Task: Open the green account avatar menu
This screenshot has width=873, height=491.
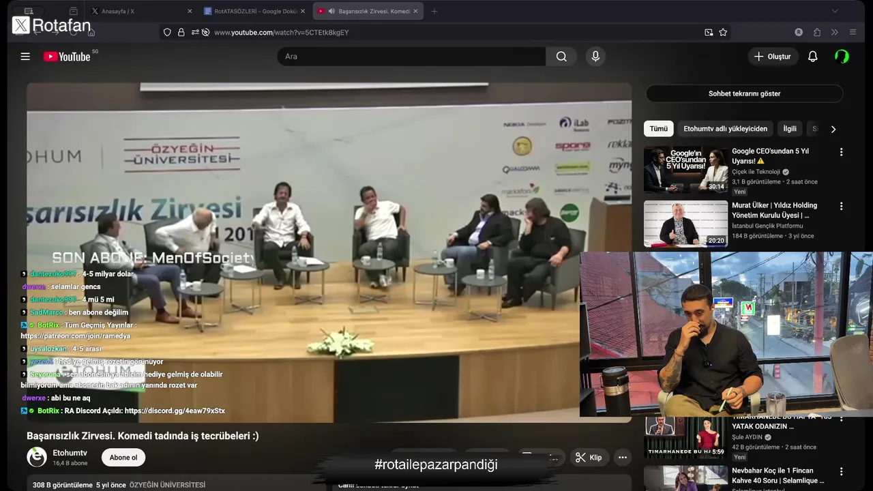Action: pos(842,57)
